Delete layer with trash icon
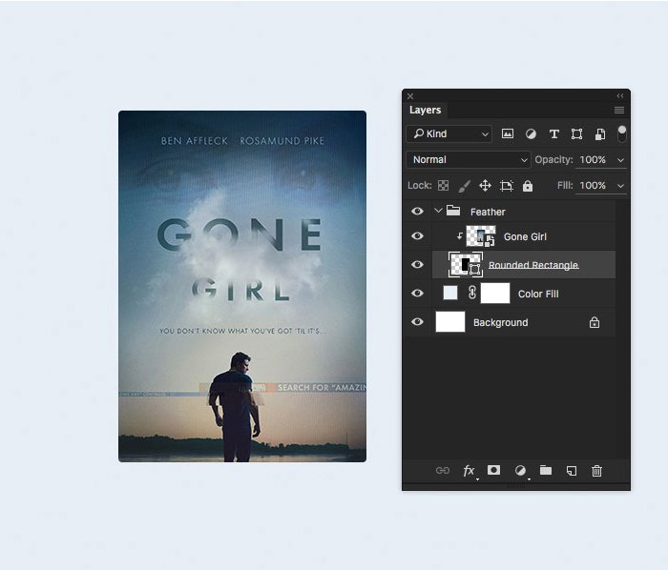This screenshot has height=570, width=668. tap(596, 471)
